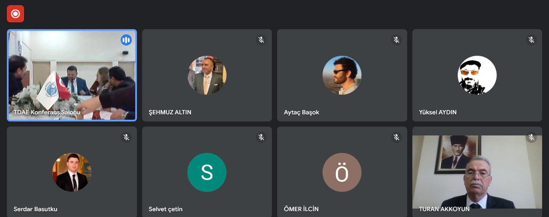Click the blue speaking indicator on TDAE tile
Viewport: 549px width, 217px height.
(126, 40)
